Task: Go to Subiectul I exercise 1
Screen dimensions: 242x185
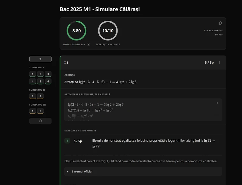Action: point(32,74)
